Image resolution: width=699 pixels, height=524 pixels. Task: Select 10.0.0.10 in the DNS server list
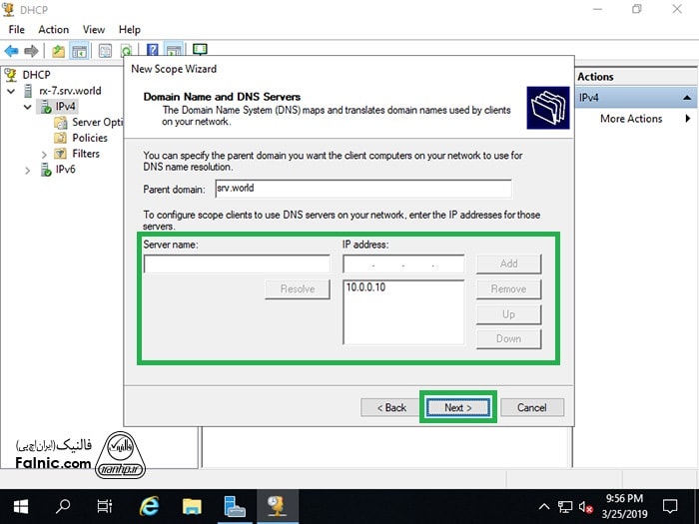pyautogui.click(x=365, y=287)
